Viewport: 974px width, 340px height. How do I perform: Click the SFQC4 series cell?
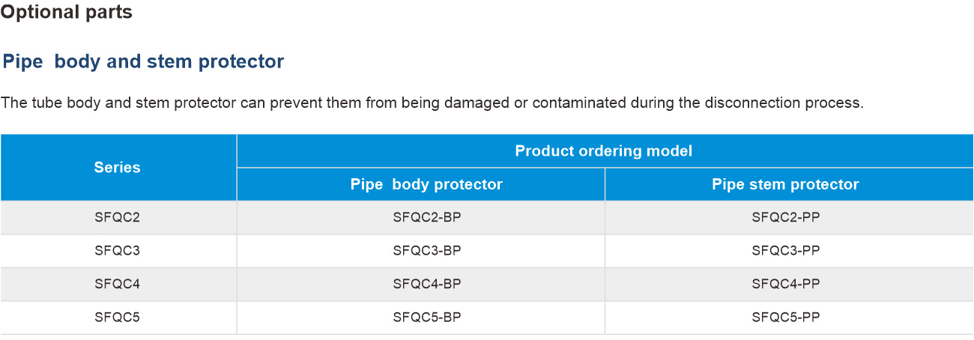(118, 284)
